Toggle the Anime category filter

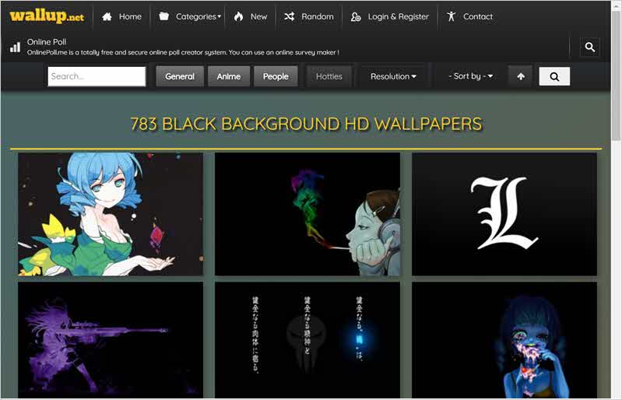pyautogui.click(x=229, y=76)
